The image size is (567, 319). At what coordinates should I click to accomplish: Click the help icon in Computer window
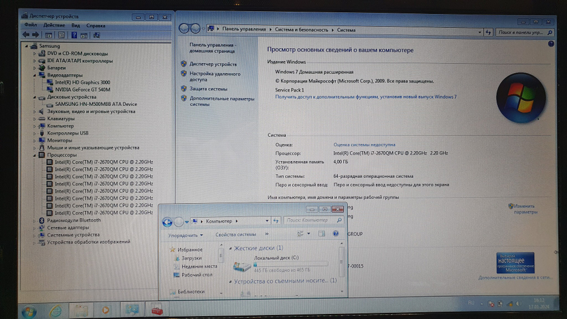pyautogui.click(x=336, y=233)
